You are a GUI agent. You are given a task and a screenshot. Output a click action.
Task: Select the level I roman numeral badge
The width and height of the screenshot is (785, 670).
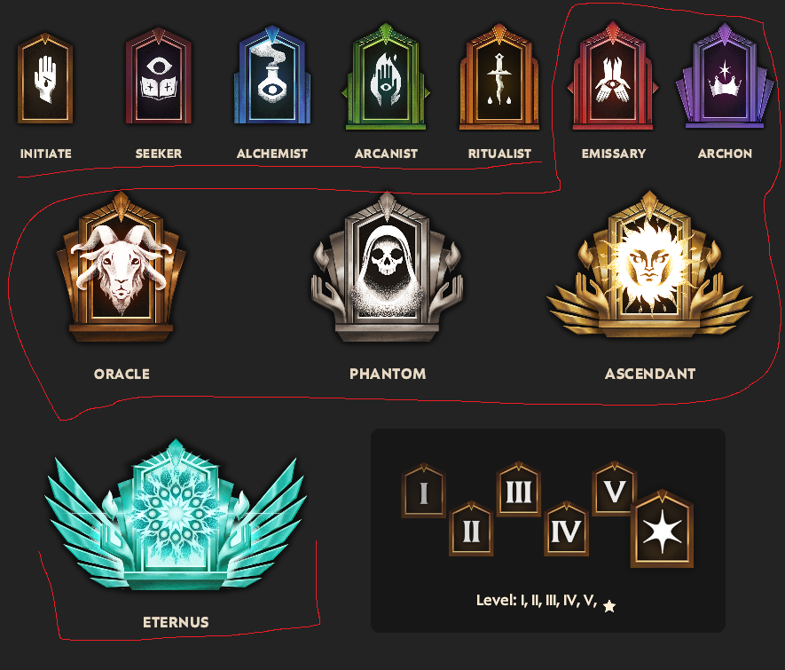pos(423,491)
